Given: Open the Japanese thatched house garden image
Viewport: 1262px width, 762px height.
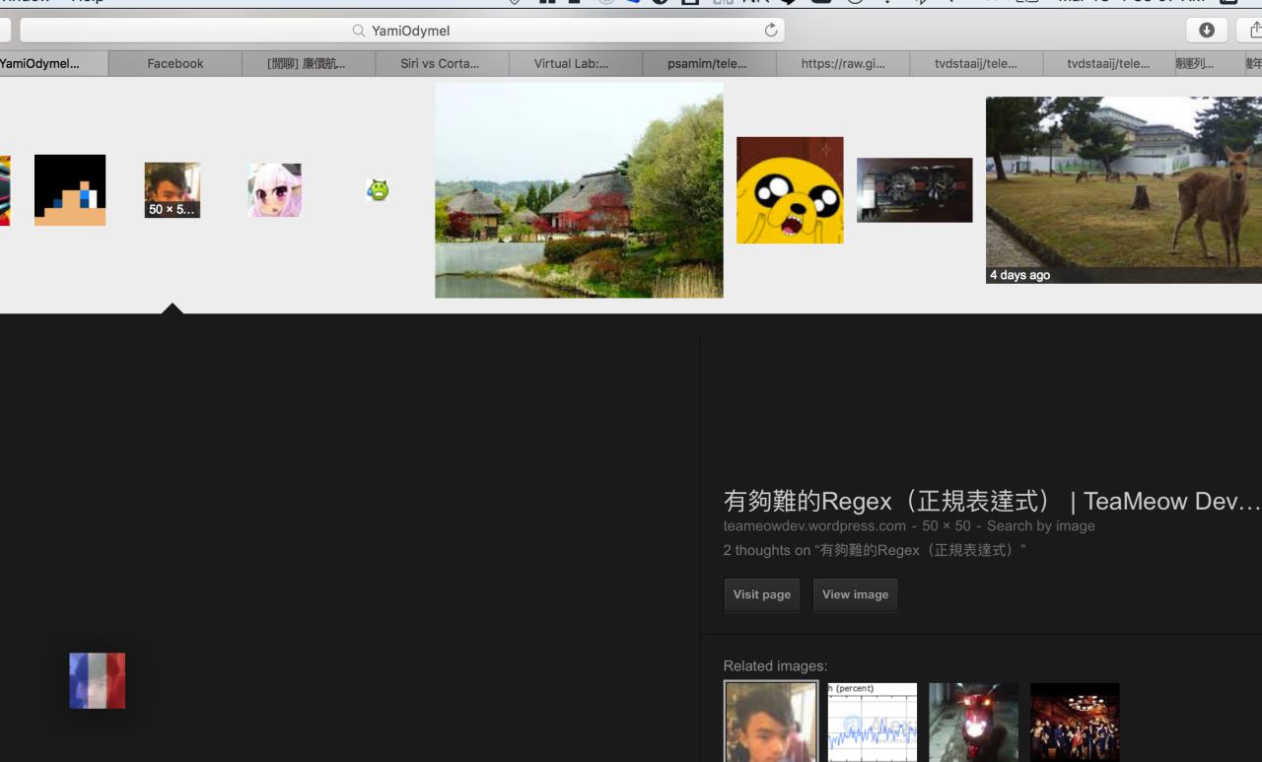Looking at the screenshot, I should pyautogui.click(x=579, y=190).
